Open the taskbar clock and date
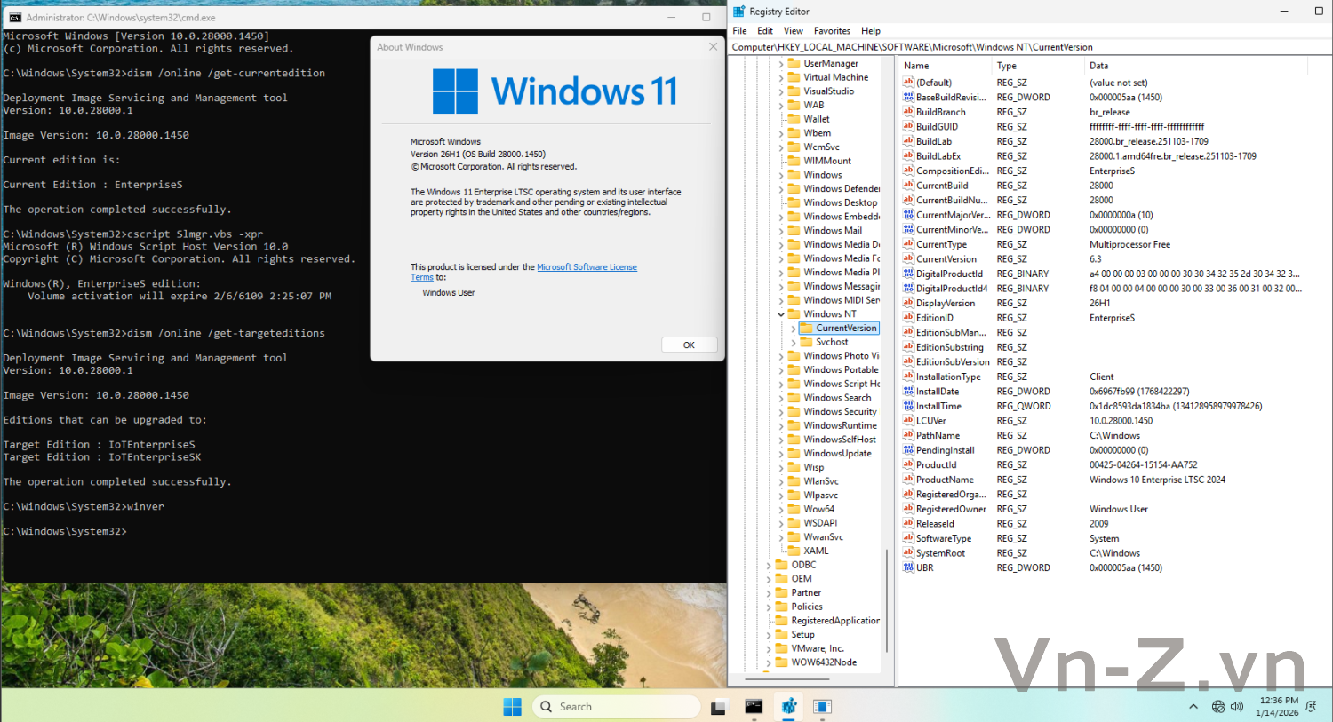This screenshot has width=1333, height=722. click(x=1278, y=707)
